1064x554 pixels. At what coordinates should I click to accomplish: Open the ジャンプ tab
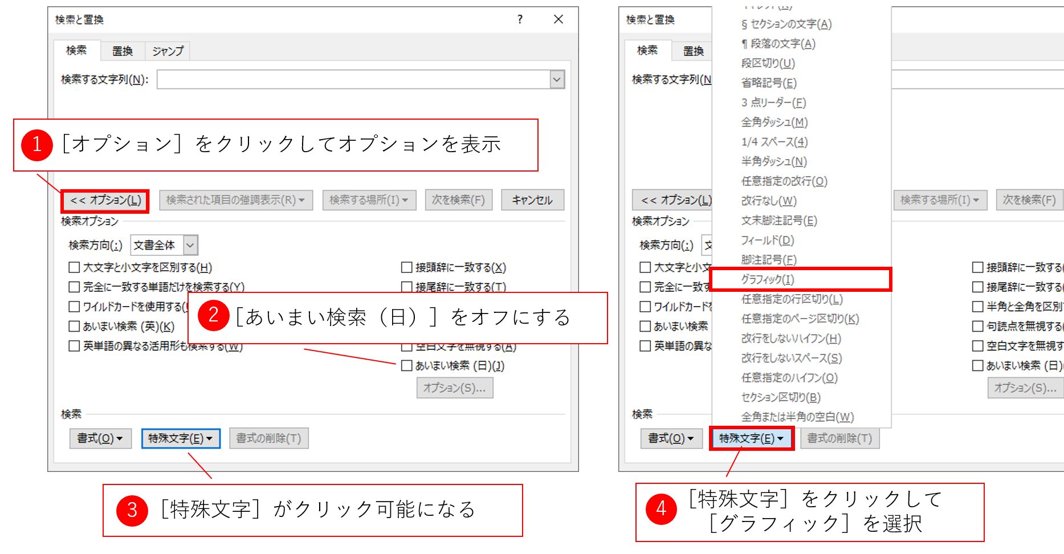pyautogui.click(x=168, y=51)
